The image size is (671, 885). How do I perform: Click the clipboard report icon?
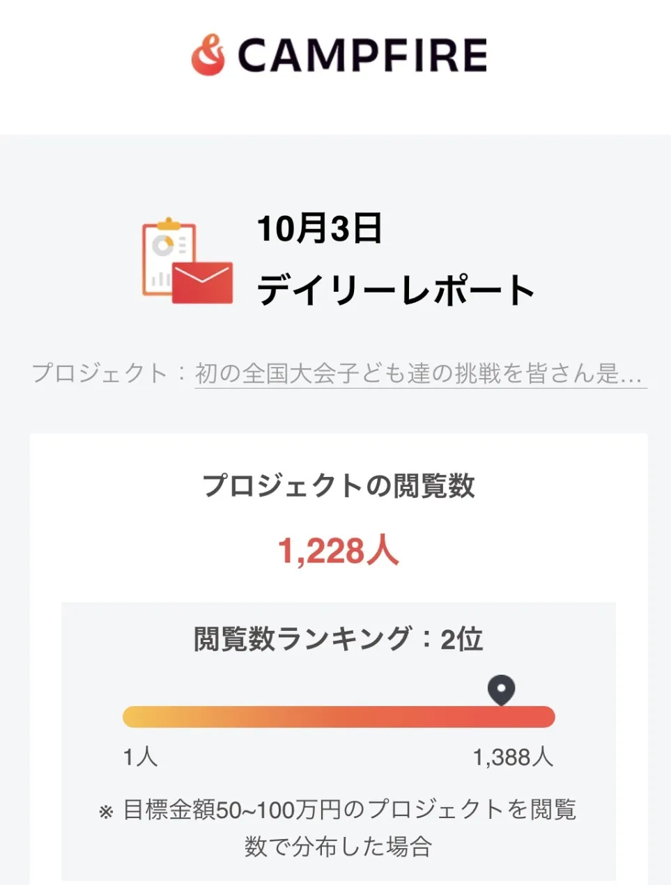click(167, 257)
